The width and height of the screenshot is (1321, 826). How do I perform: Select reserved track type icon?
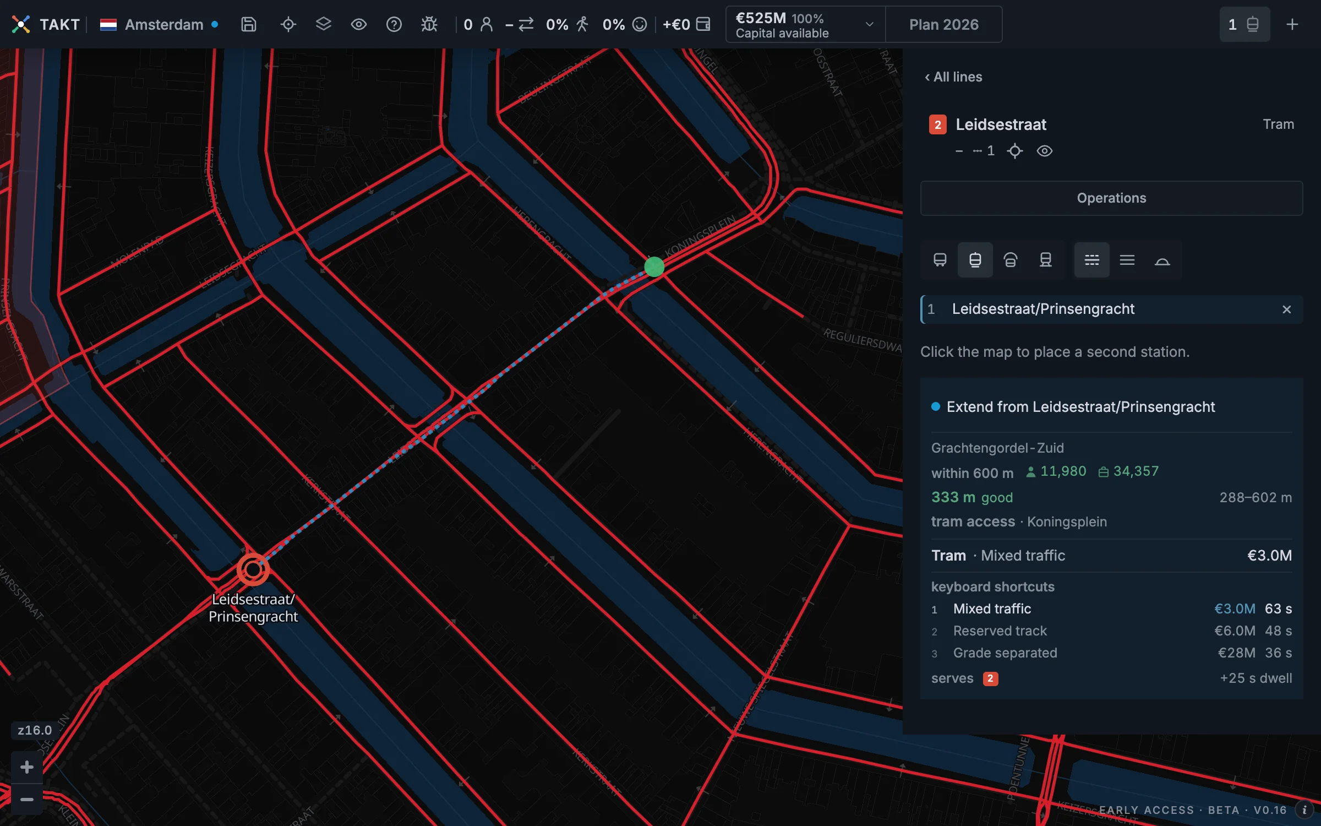tap(1127, 260)
